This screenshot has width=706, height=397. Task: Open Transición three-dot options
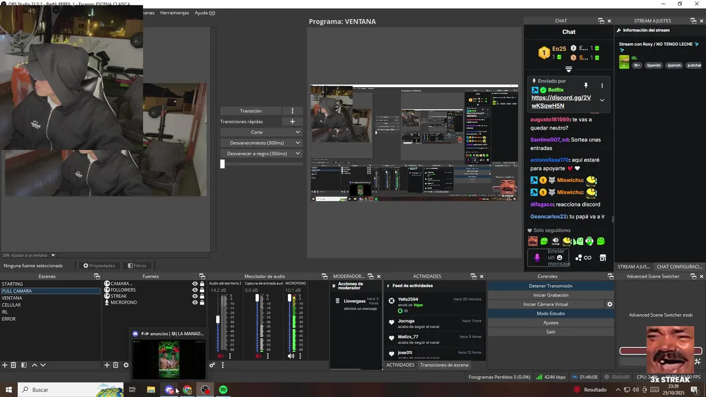[x=292, y=111]
